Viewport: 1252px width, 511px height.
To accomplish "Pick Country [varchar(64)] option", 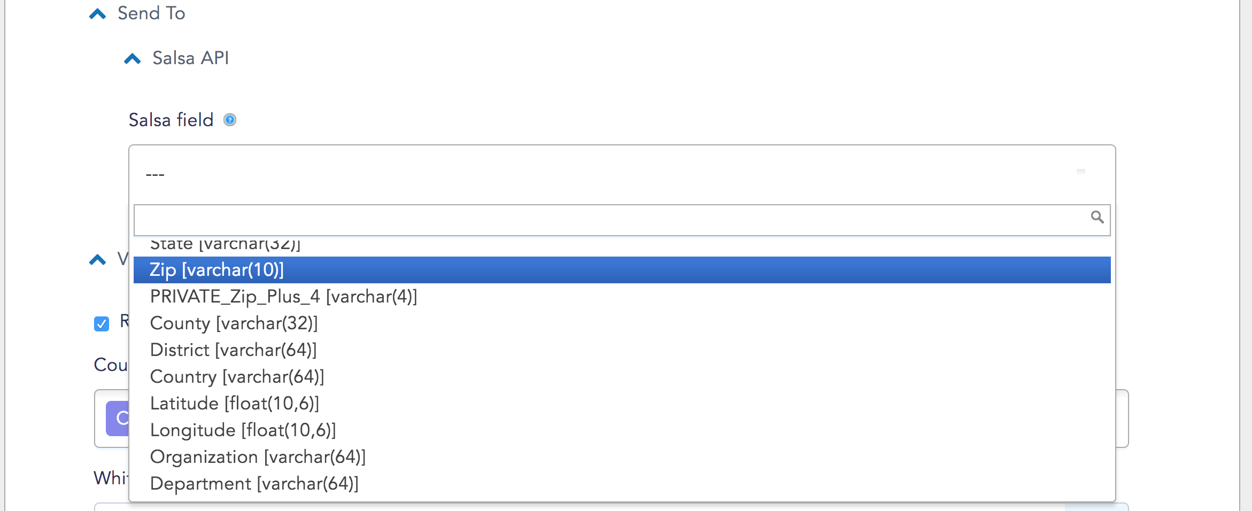I will [x=622, y=377].
